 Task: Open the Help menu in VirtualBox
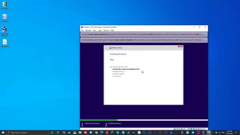[x=112, y=30]
